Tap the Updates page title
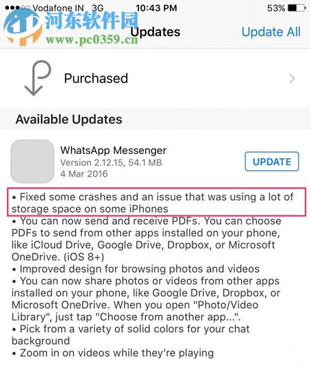The image size is (310, 366). point(155,32)
